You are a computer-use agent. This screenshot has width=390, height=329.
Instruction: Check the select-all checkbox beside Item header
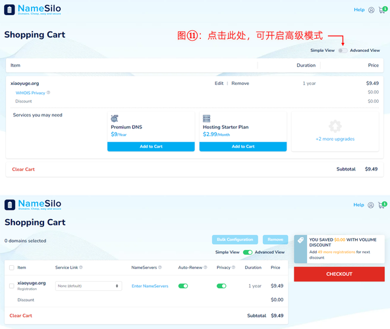12,268
